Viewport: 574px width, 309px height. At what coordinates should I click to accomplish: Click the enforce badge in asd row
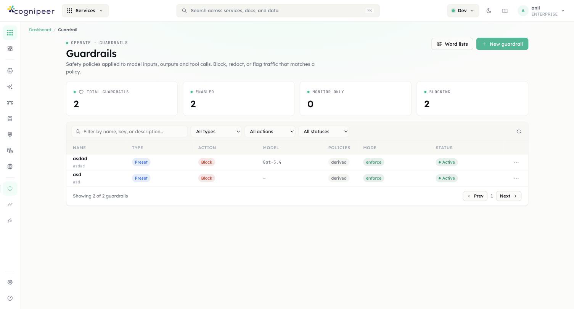(373, 178)
